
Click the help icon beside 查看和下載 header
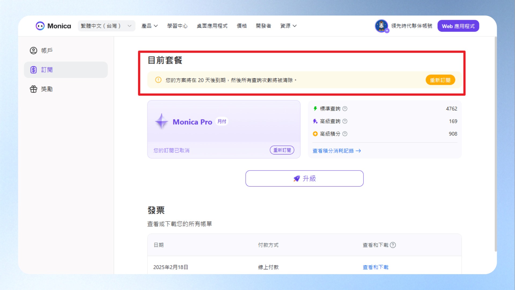[393, 245]
